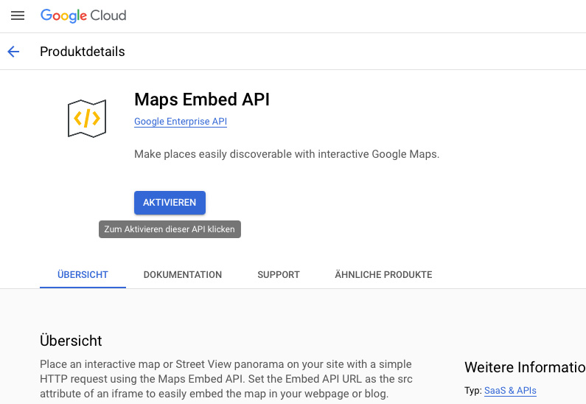Click the Street View panorama description paragraph
The height and width of the screenshot is (404, 586).
tap(226, 379)
